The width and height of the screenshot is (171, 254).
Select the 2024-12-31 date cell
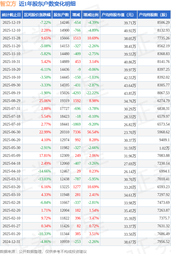coord(11,242)
